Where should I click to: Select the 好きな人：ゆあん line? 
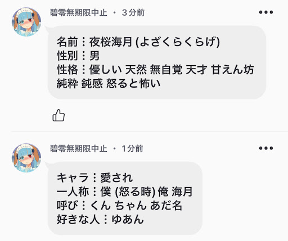(x=100, y=219)
